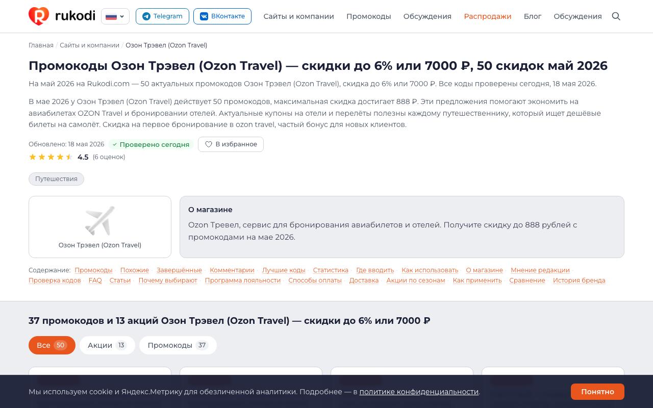Click the first rating star
653x408 pixels.
pyautogui.click(x=33, y=157)
